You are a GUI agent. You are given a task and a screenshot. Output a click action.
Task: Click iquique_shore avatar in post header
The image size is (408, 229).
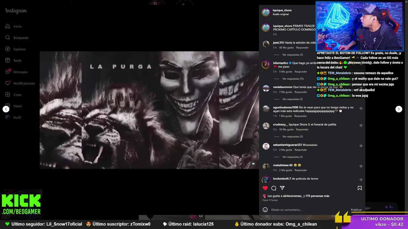pos(266,12)
